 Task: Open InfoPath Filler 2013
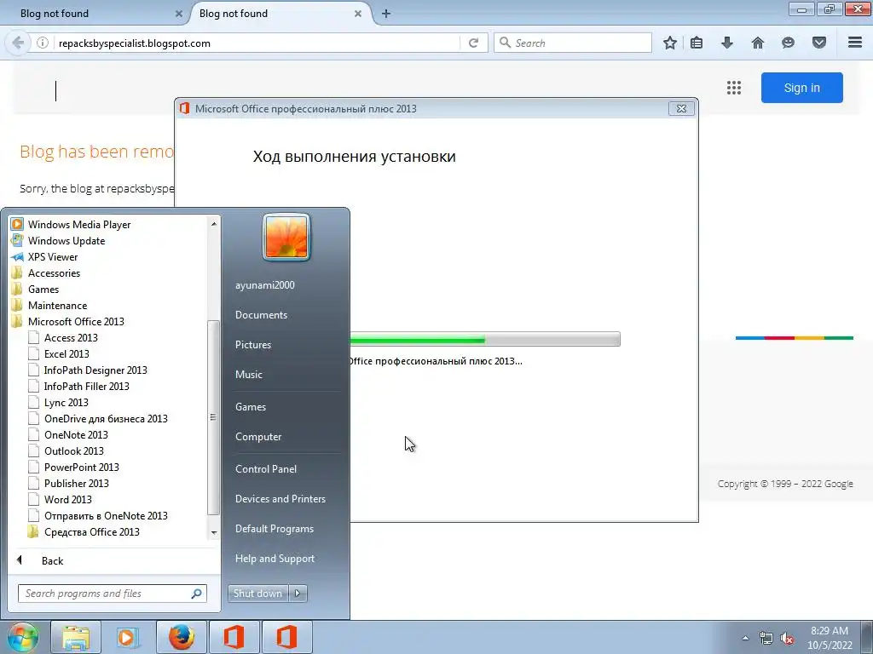(86, 386)
